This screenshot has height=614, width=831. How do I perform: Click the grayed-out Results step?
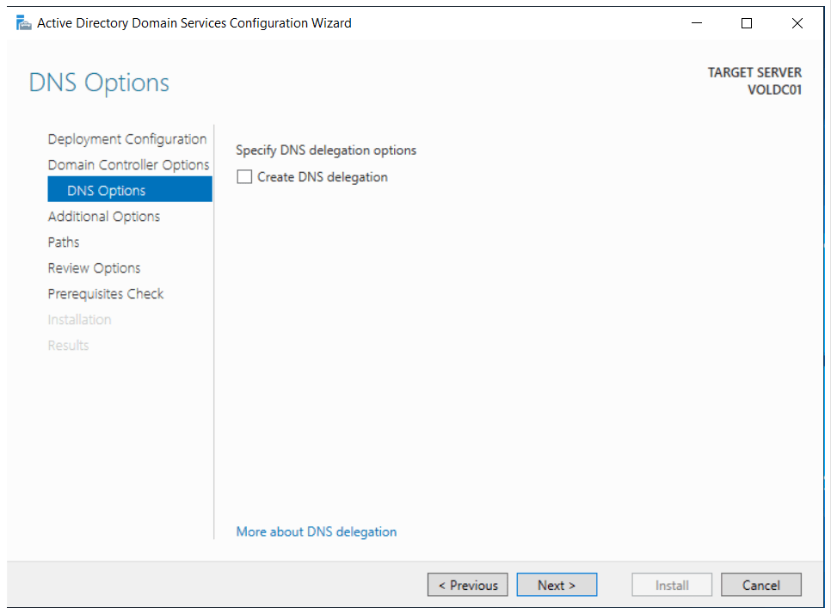coord(68,346)
